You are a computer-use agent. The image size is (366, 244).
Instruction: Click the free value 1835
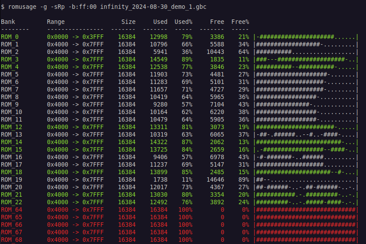click(x=217, y=59)
